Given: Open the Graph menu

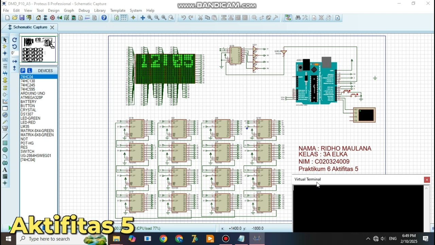Looking at the screenshot, I should click(x=69, y=11).
